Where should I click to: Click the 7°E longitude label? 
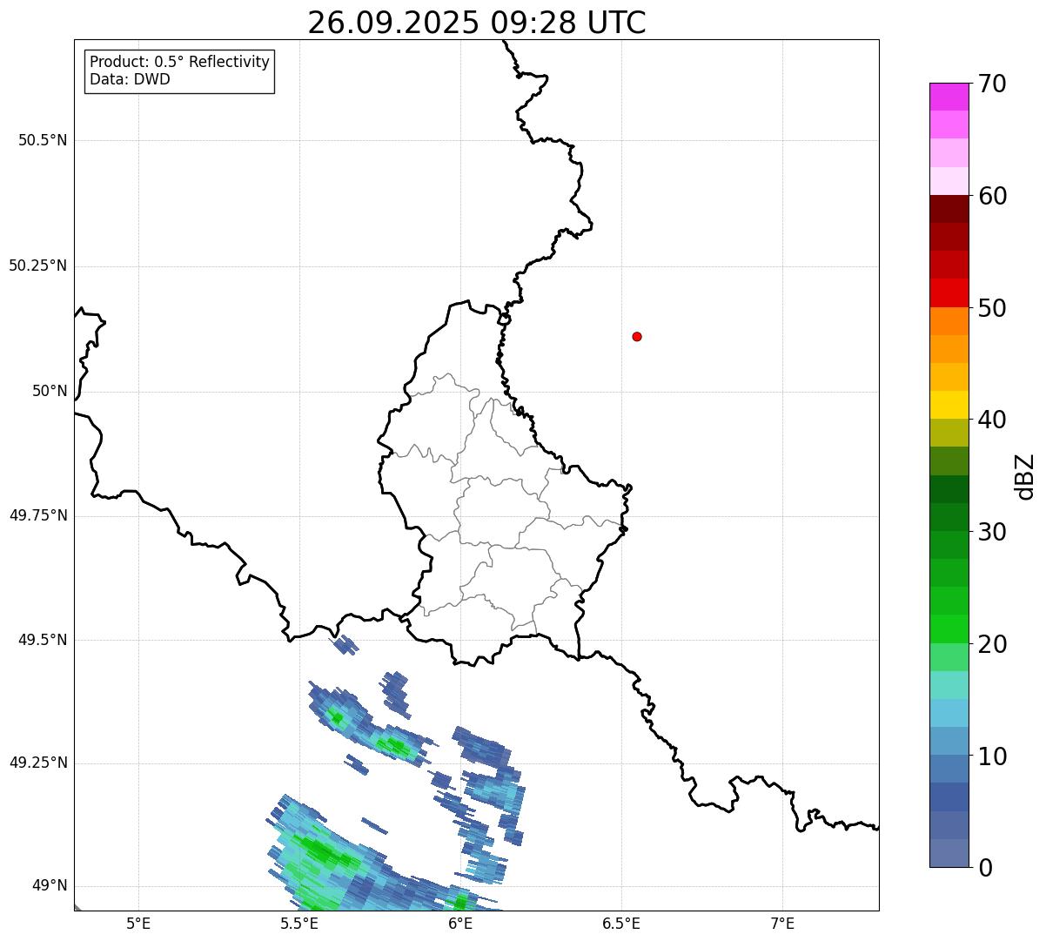(x=782, y=923)
